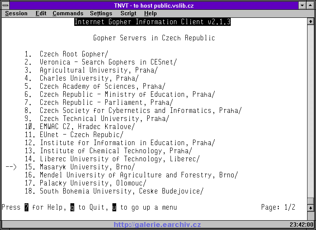The image size is (316, 230).
Task: Open the Session menu
Action: point(16,14)
